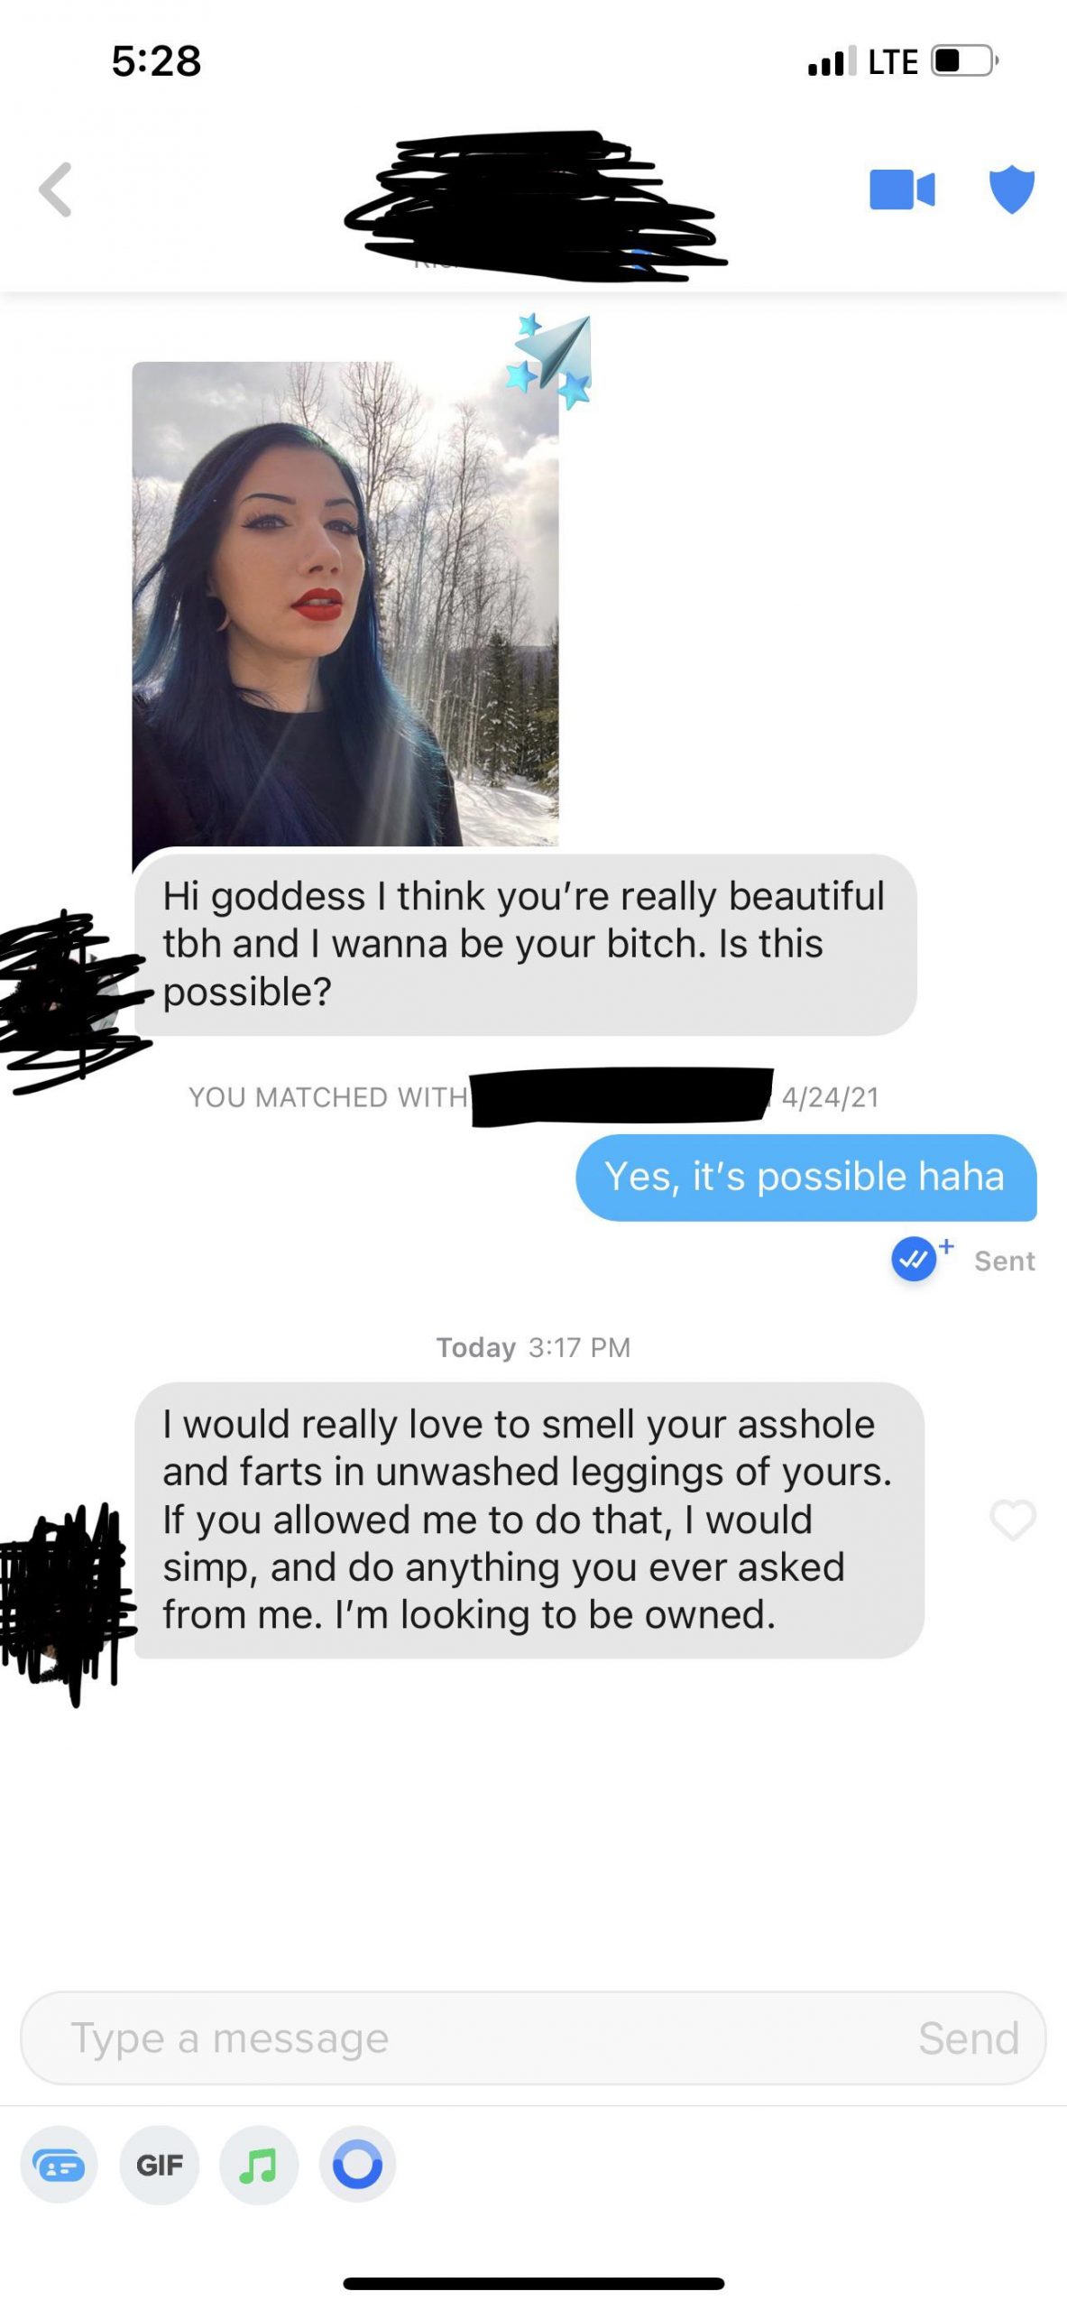Tap the paper airplane emoji sticker

coord(551,361)
